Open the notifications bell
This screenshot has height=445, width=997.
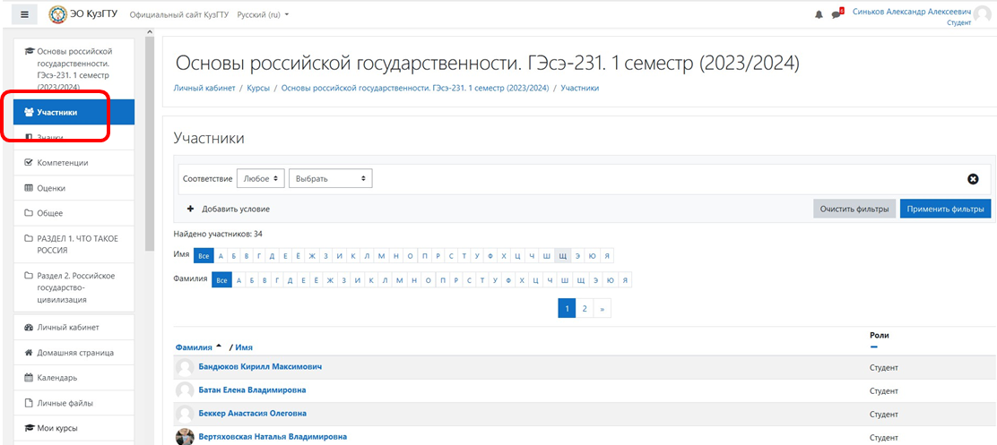[819, 14]
